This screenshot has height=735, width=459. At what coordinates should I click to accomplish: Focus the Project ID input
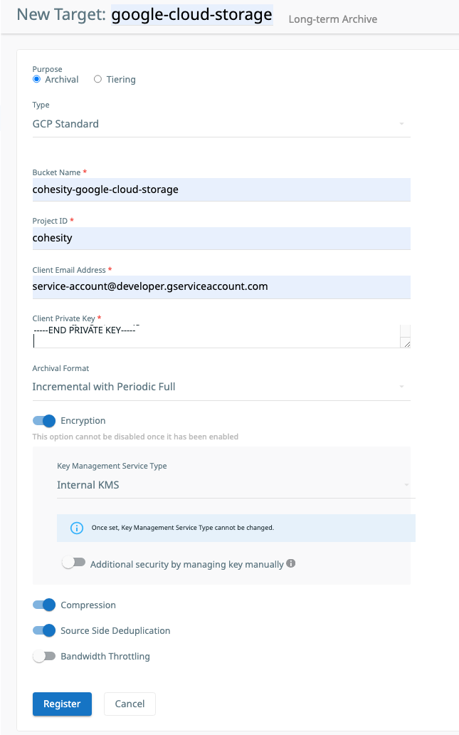(x=221, y=238)
